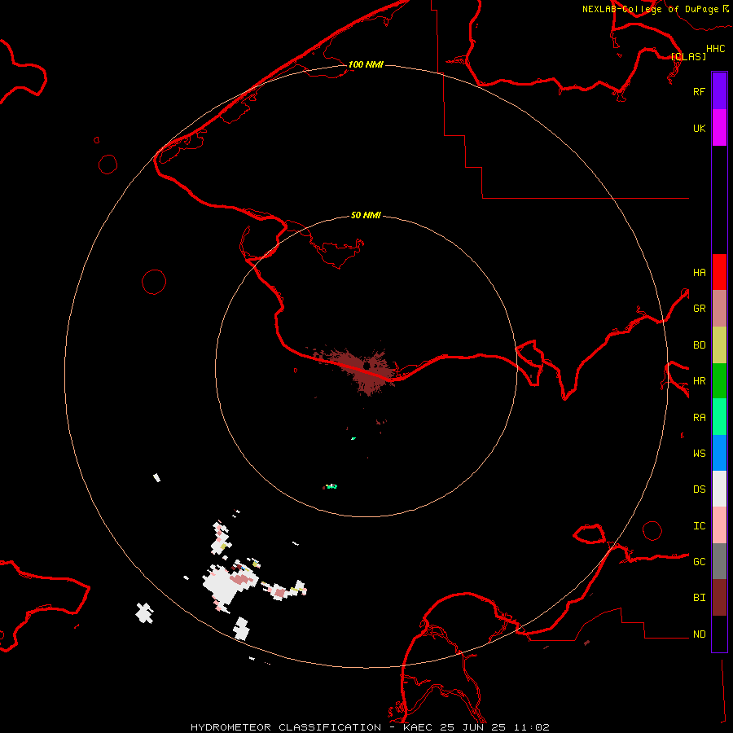Click the magenta UK color swatch

pyautogui.click(x=719, y=128)
